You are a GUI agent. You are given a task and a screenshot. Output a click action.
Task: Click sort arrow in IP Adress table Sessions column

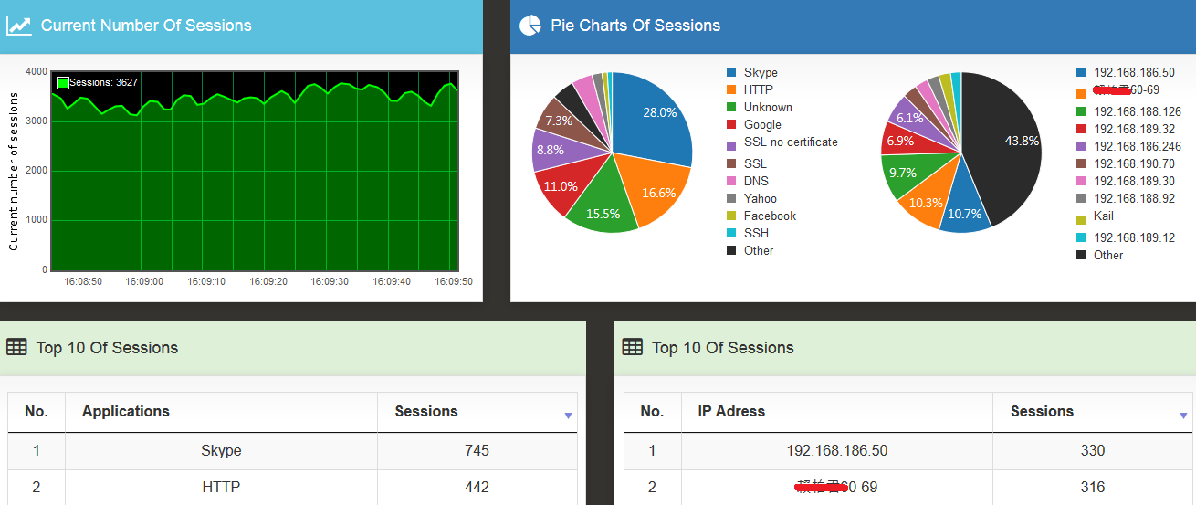(x=1183, y=416)
